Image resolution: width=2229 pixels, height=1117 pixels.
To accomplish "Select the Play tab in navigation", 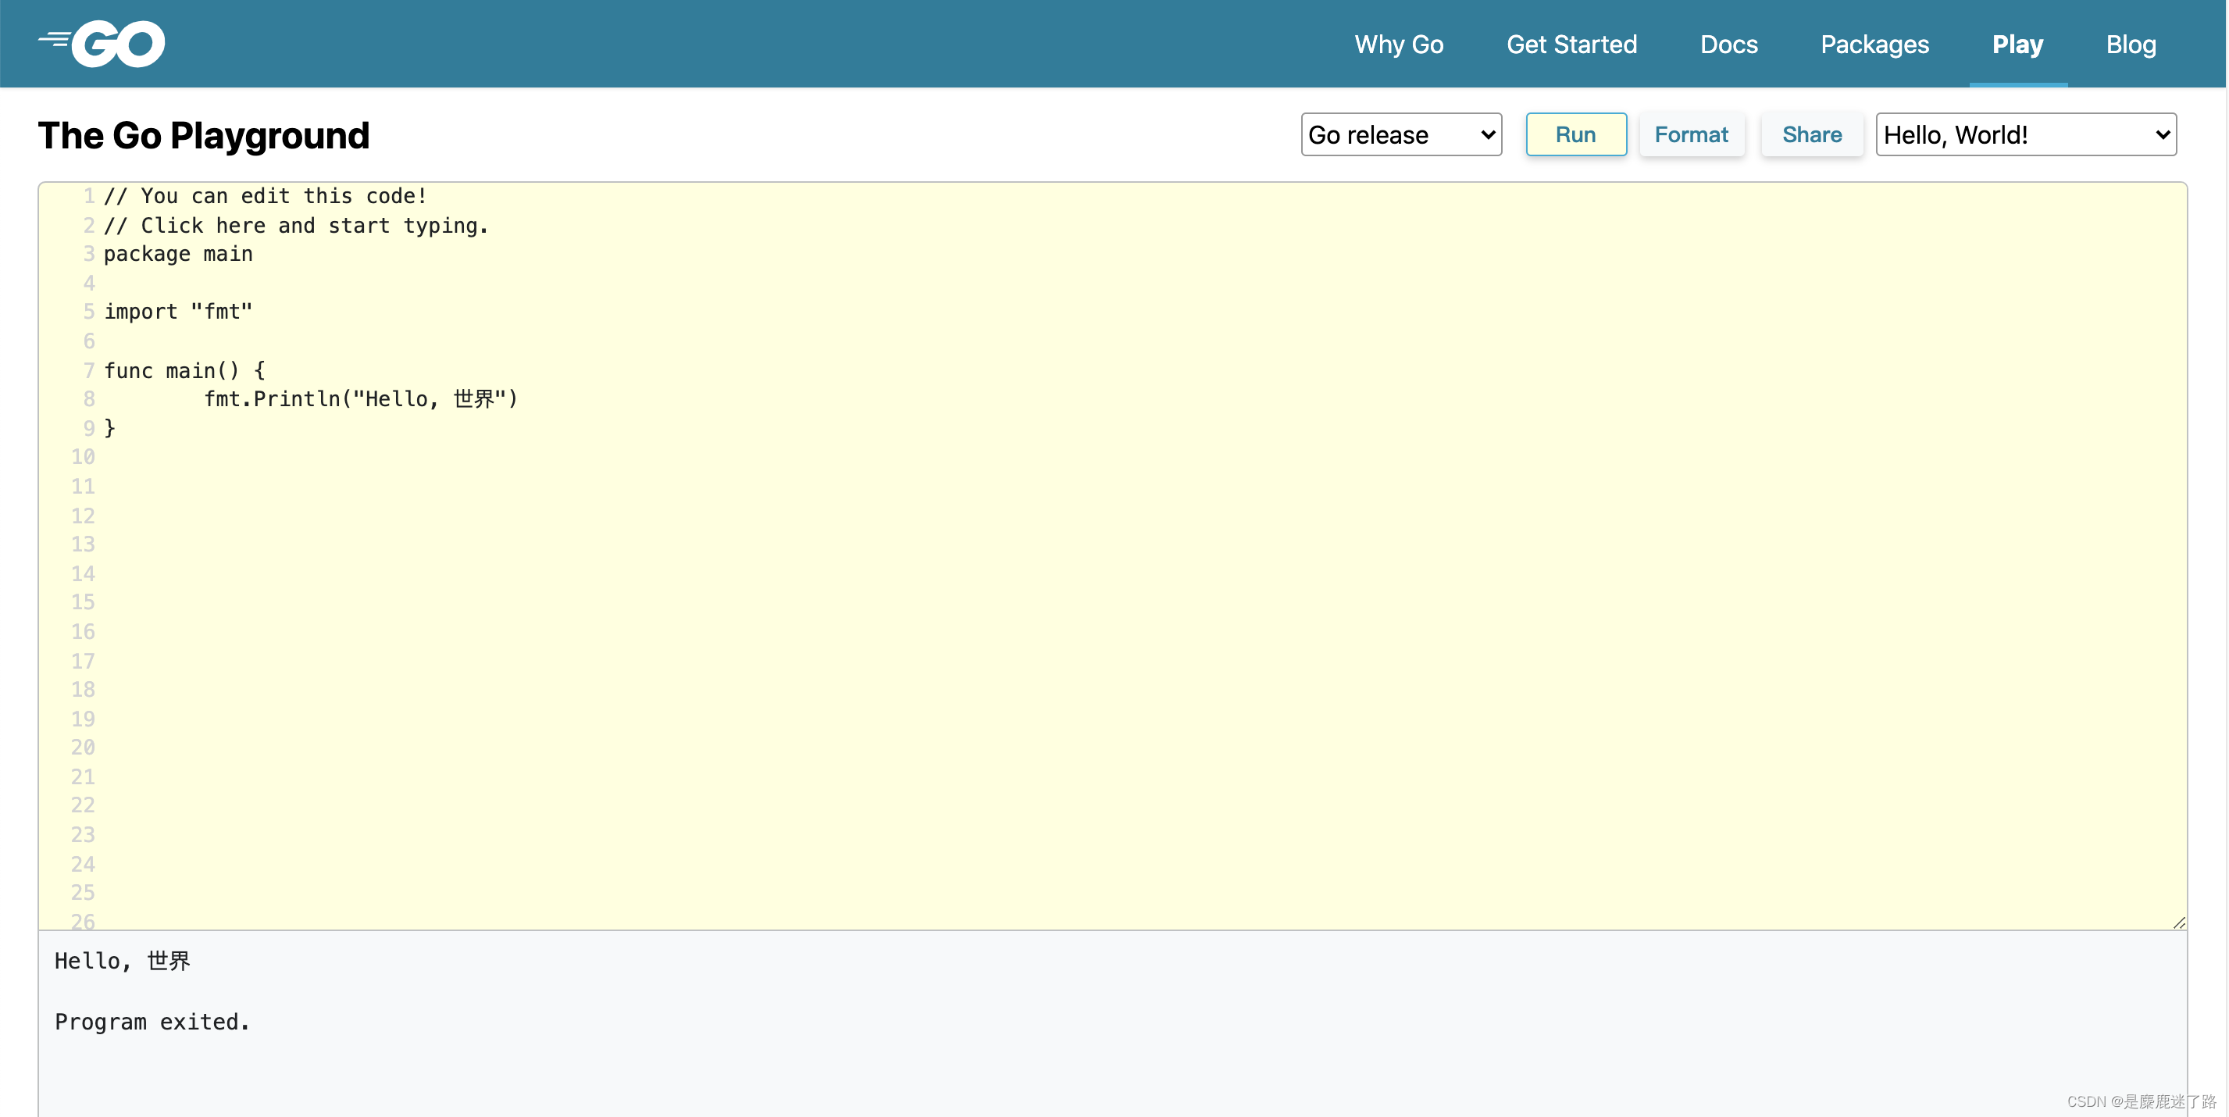I will [2017, 44].
